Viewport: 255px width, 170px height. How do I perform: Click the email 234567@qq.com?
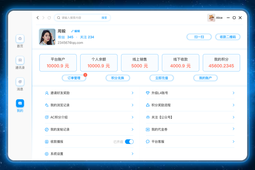70,43
